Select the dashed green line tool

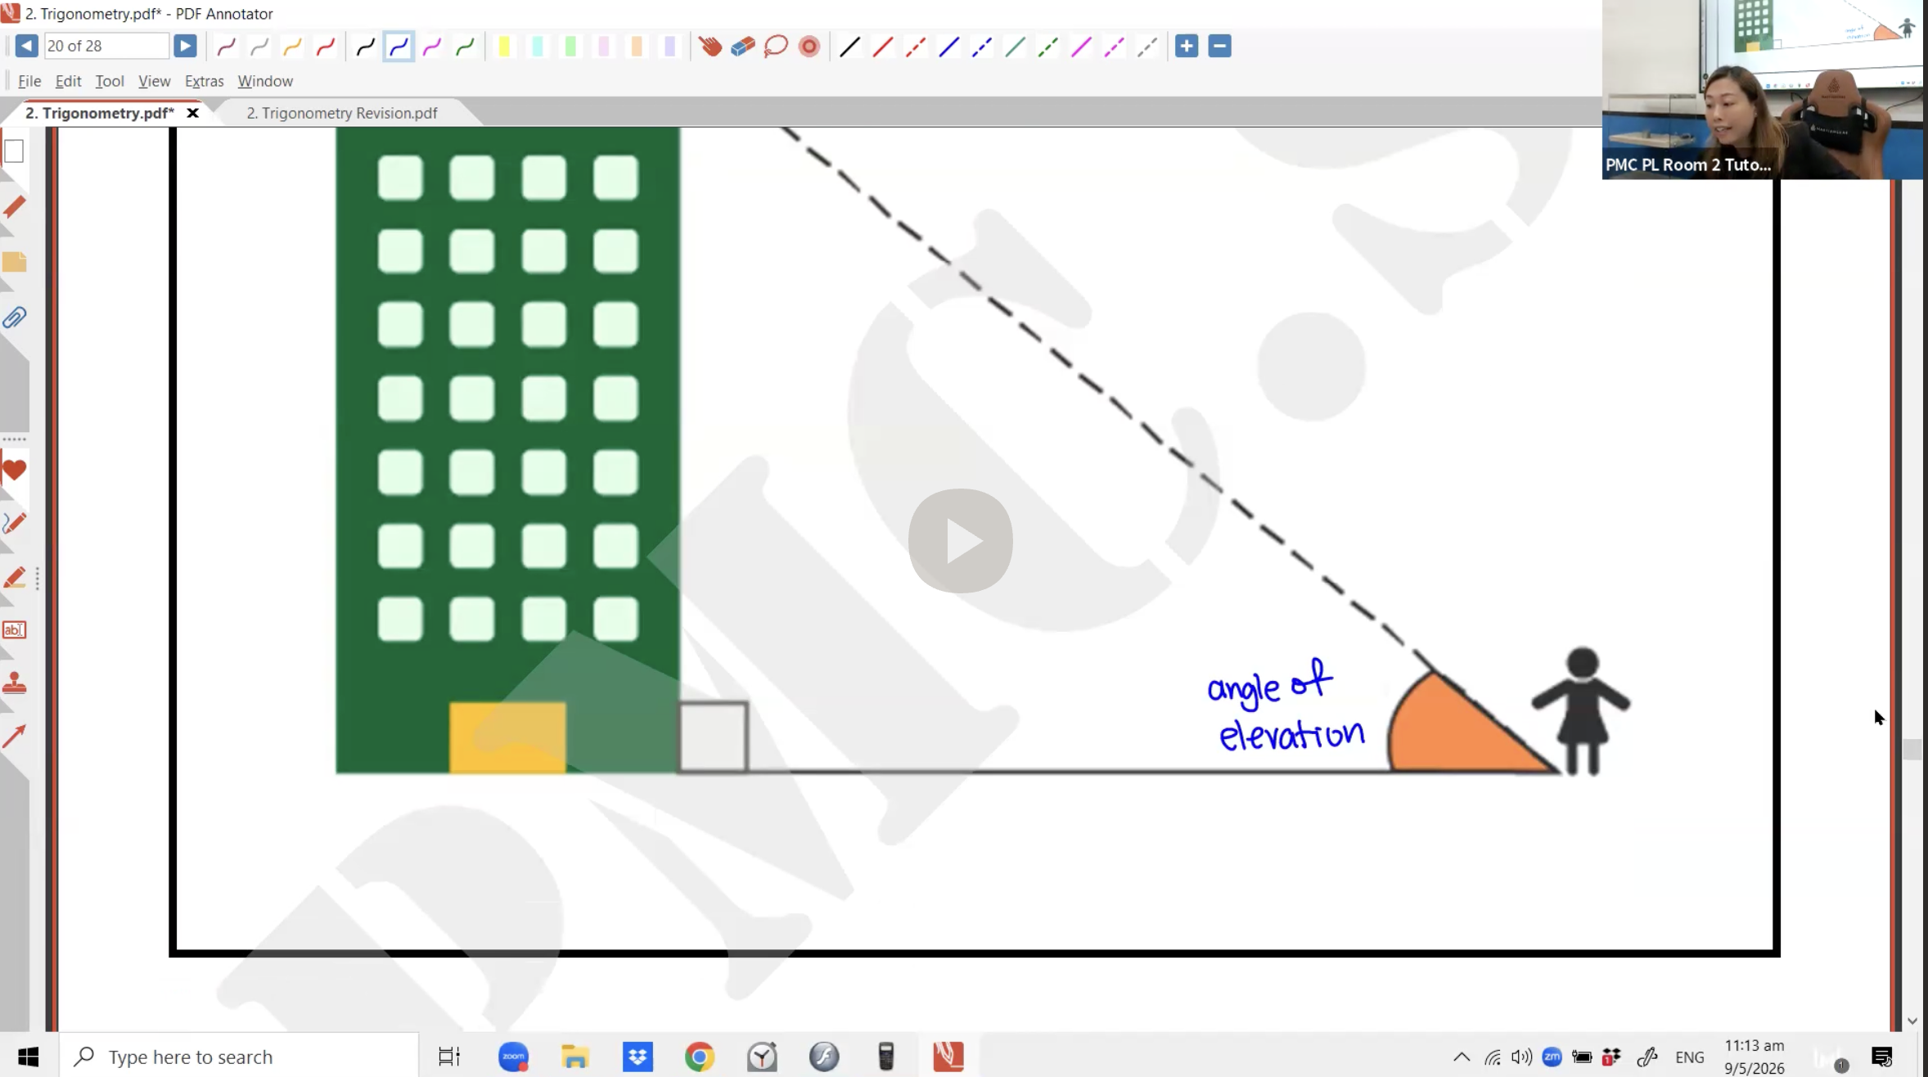1048,47
